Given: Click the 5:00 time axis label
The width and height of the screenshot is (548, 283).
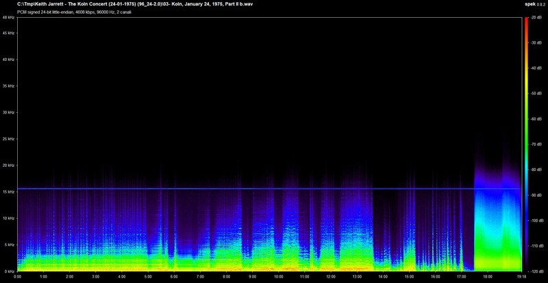Looking at the screenshot, I should tap(148, 276).
